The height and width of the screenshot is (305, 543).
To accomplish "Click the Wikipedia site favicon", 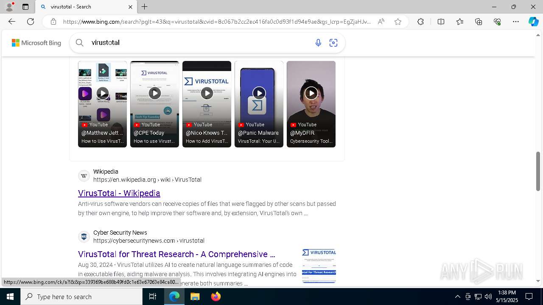I will (x=84, y=176).
